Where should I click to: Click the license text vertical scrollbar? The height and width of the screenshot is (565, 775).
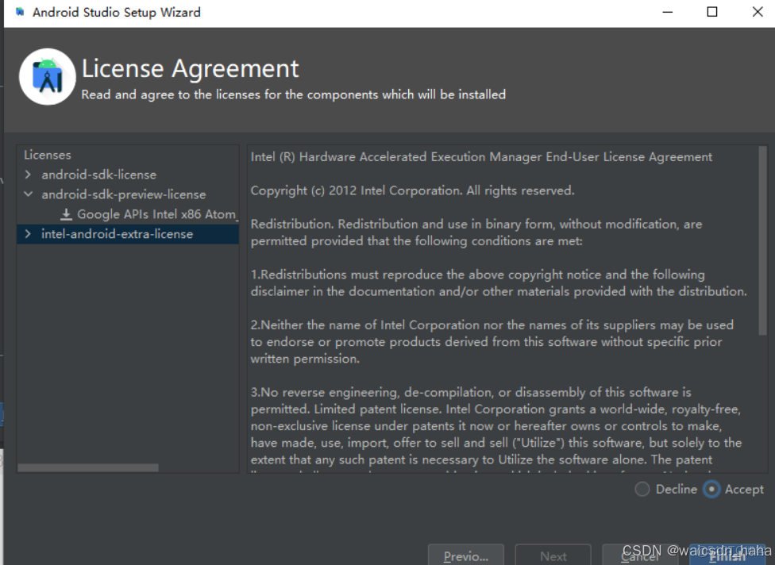(763, 238)
